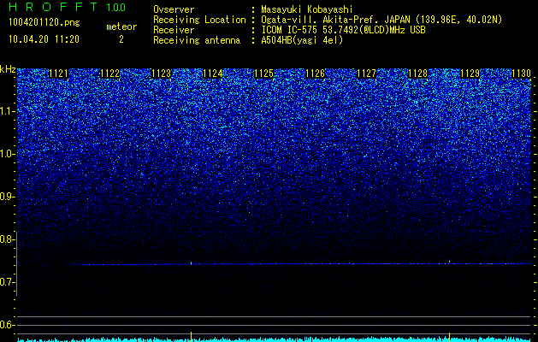Click the HROFFT 1.0.0 title text

67,7
